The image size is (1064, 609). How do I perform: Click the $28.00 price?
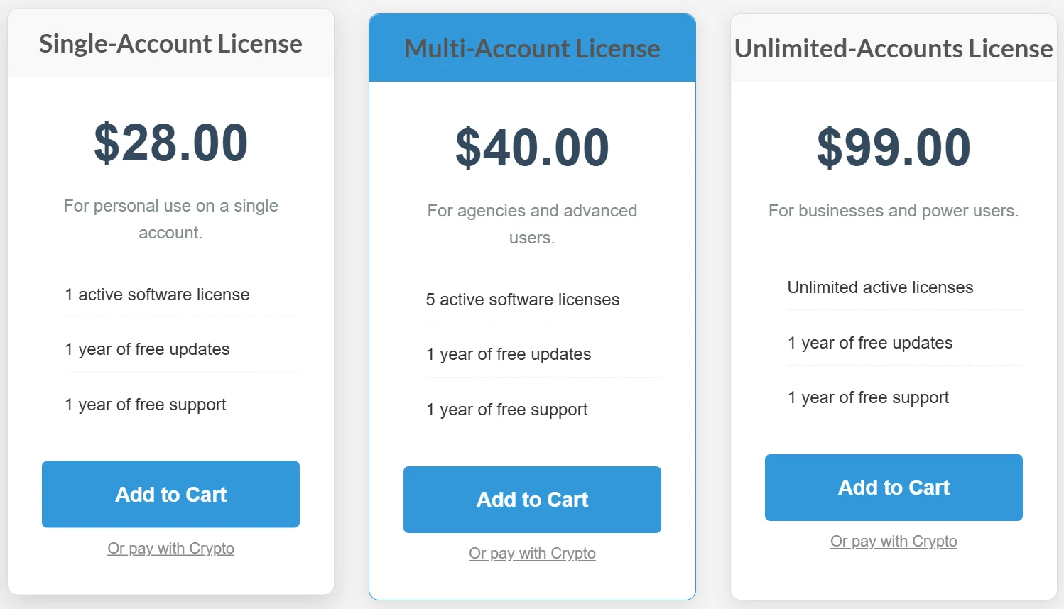(170, 143)
